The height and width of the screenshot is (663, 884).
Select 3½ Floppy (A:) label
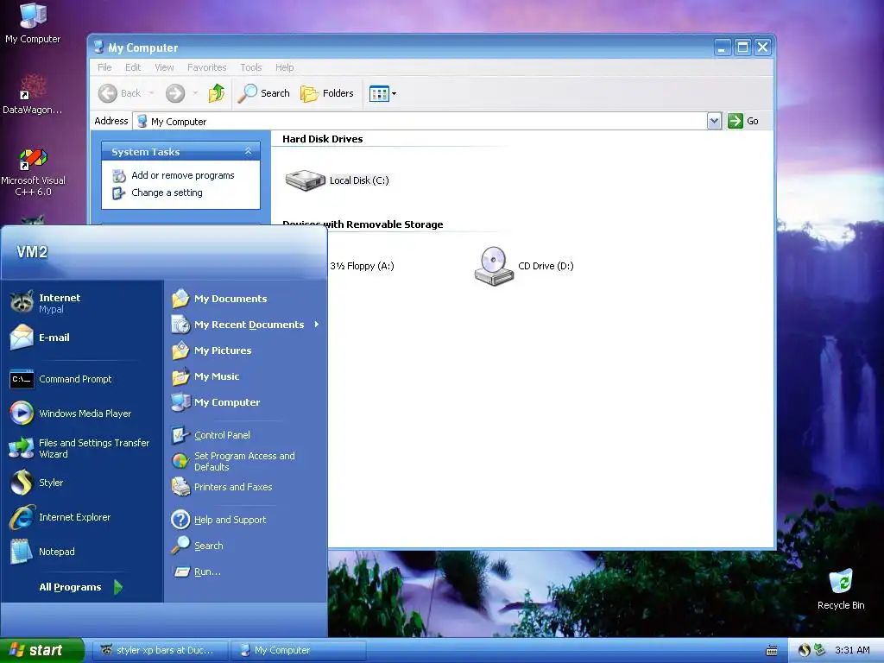tap(362, 266)
